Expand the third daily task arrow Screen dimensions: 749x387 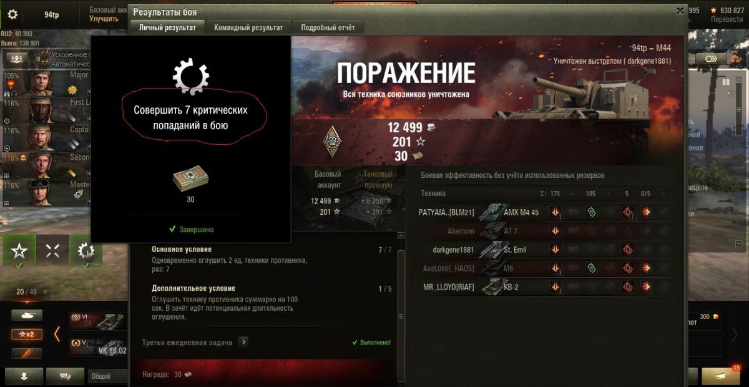(x=243, y=342)
